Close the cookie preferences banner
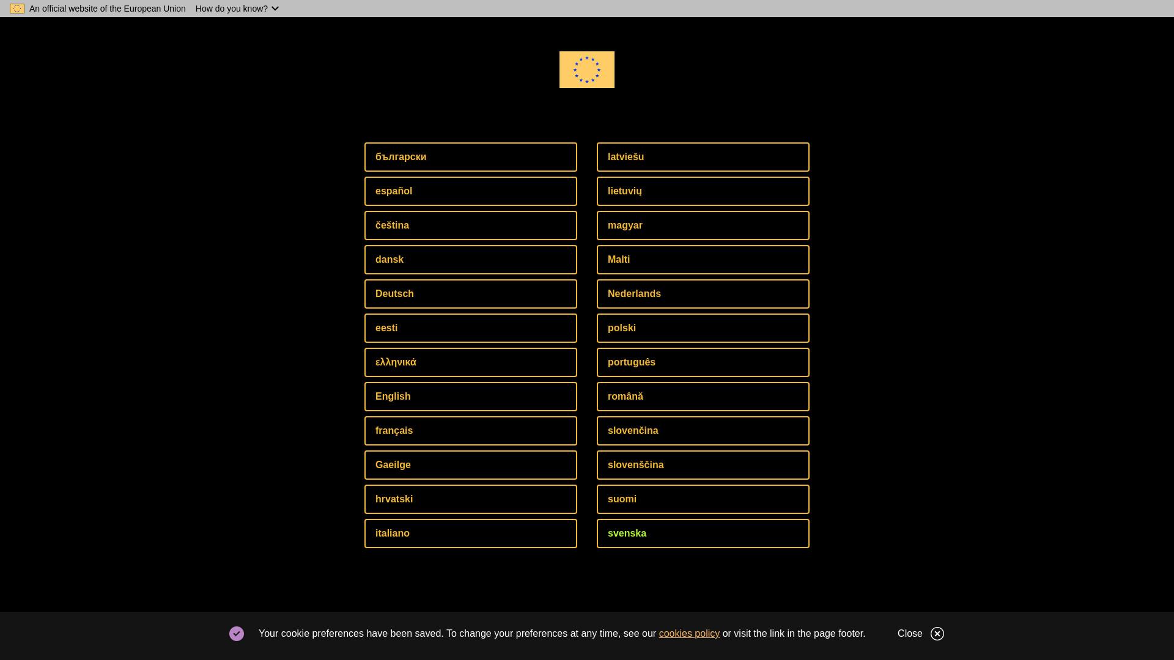1174x660 pixels. (x=921, y=634)
